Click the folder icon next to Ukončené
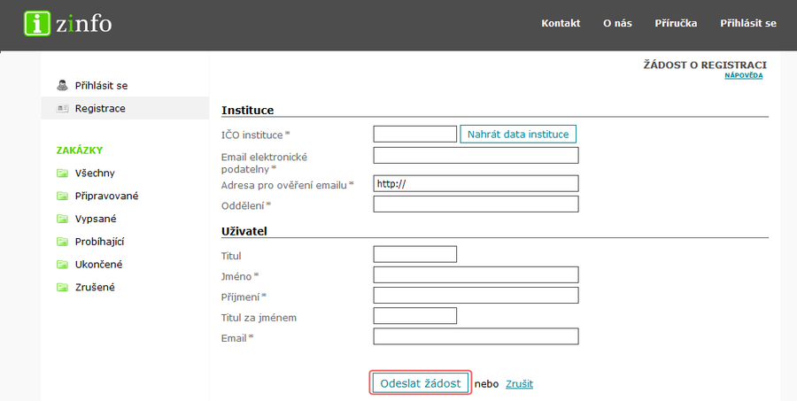 (62, 265)
